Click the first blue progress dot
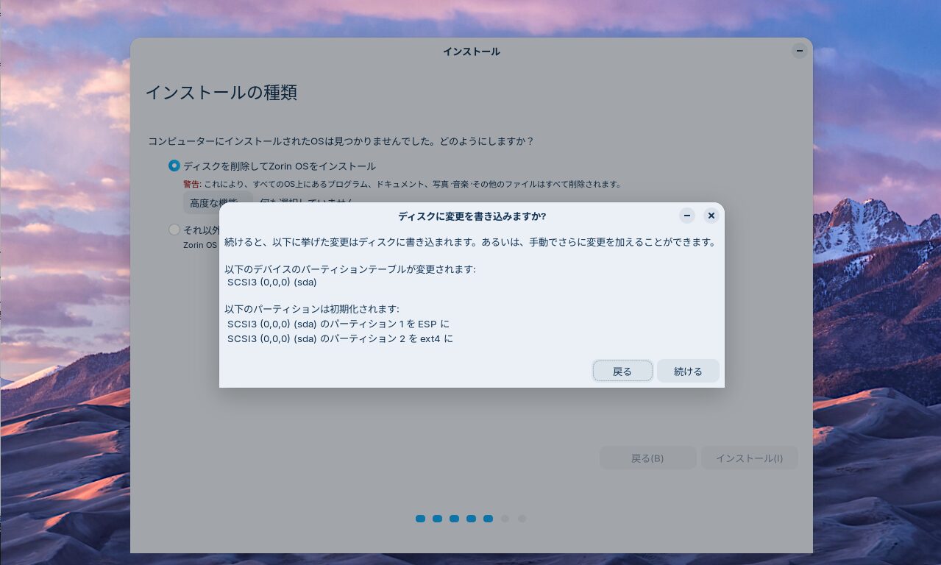The image size is (941, 565). tap(420, 519)
